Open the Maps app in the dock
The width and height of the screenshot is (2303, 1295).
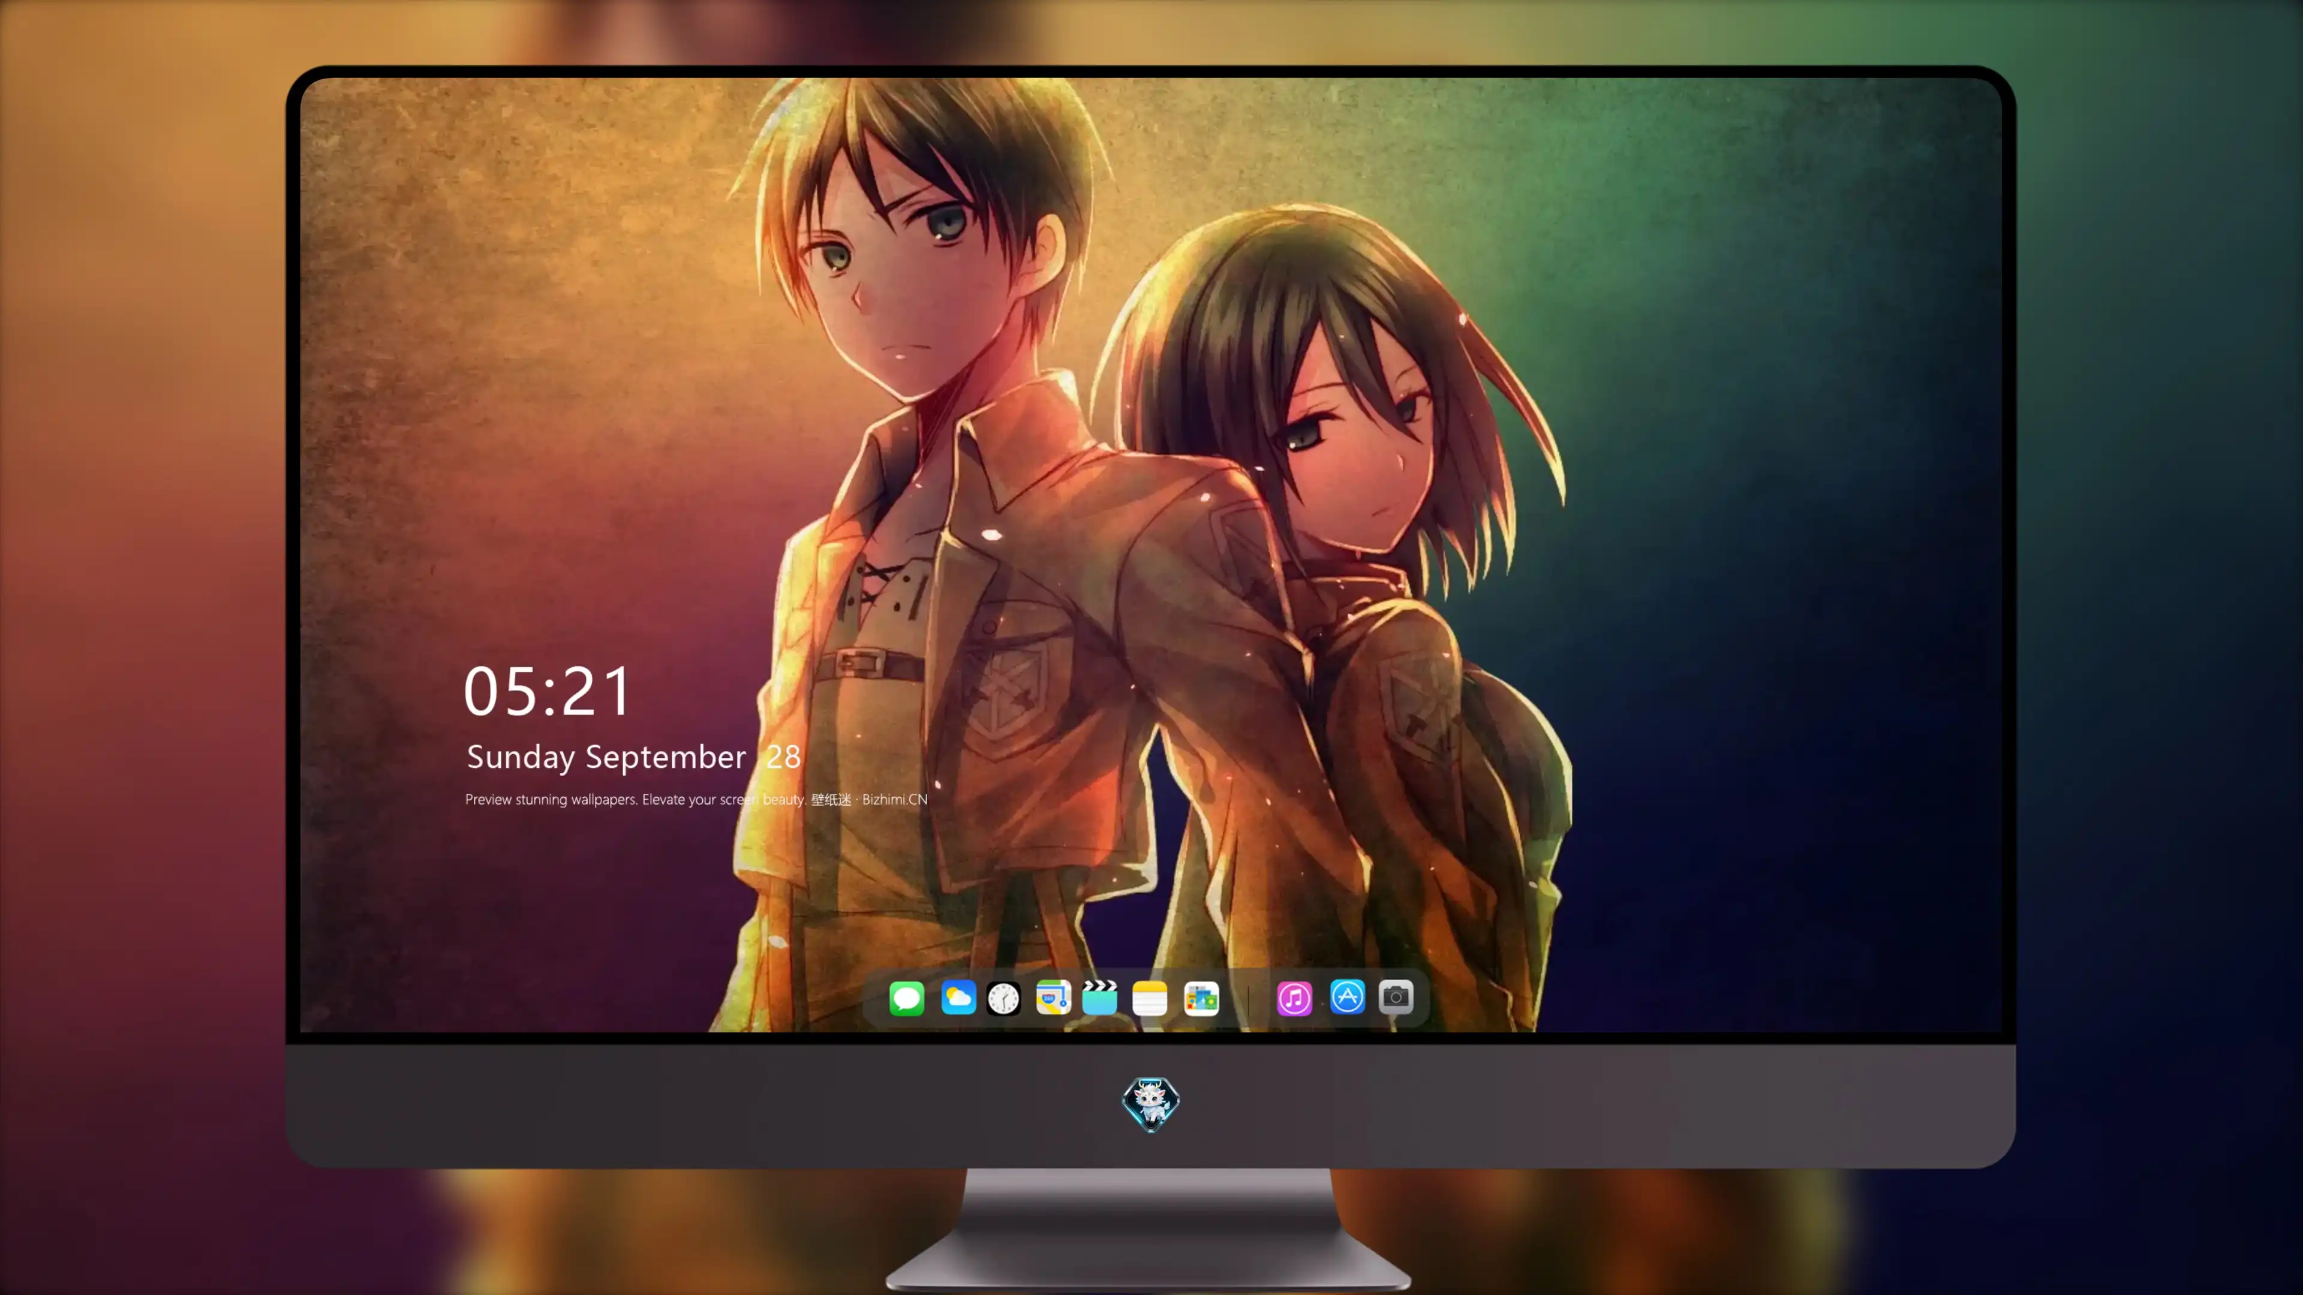pyautogui.click(x=1053, y=998)
